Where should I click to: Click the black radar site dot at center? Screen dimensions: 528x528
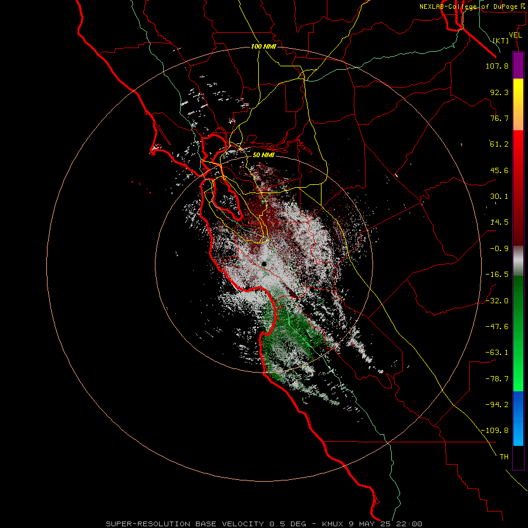tap(264, 264)
